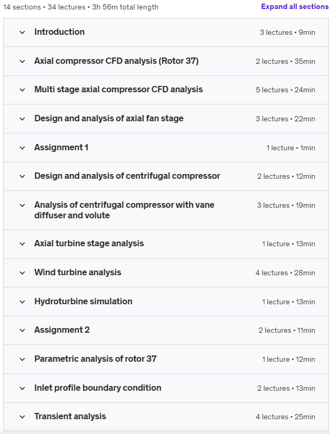Expand chevron for vane diffuser and volute section

click(22, 205)
